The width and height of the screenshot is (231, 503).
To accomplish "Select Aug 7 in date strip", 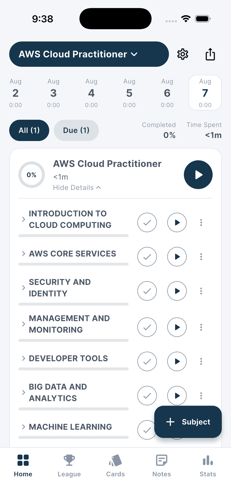I will 205,93.
